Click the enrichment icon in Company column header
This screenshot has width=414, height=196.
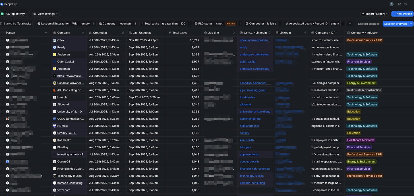coord(83,33)
